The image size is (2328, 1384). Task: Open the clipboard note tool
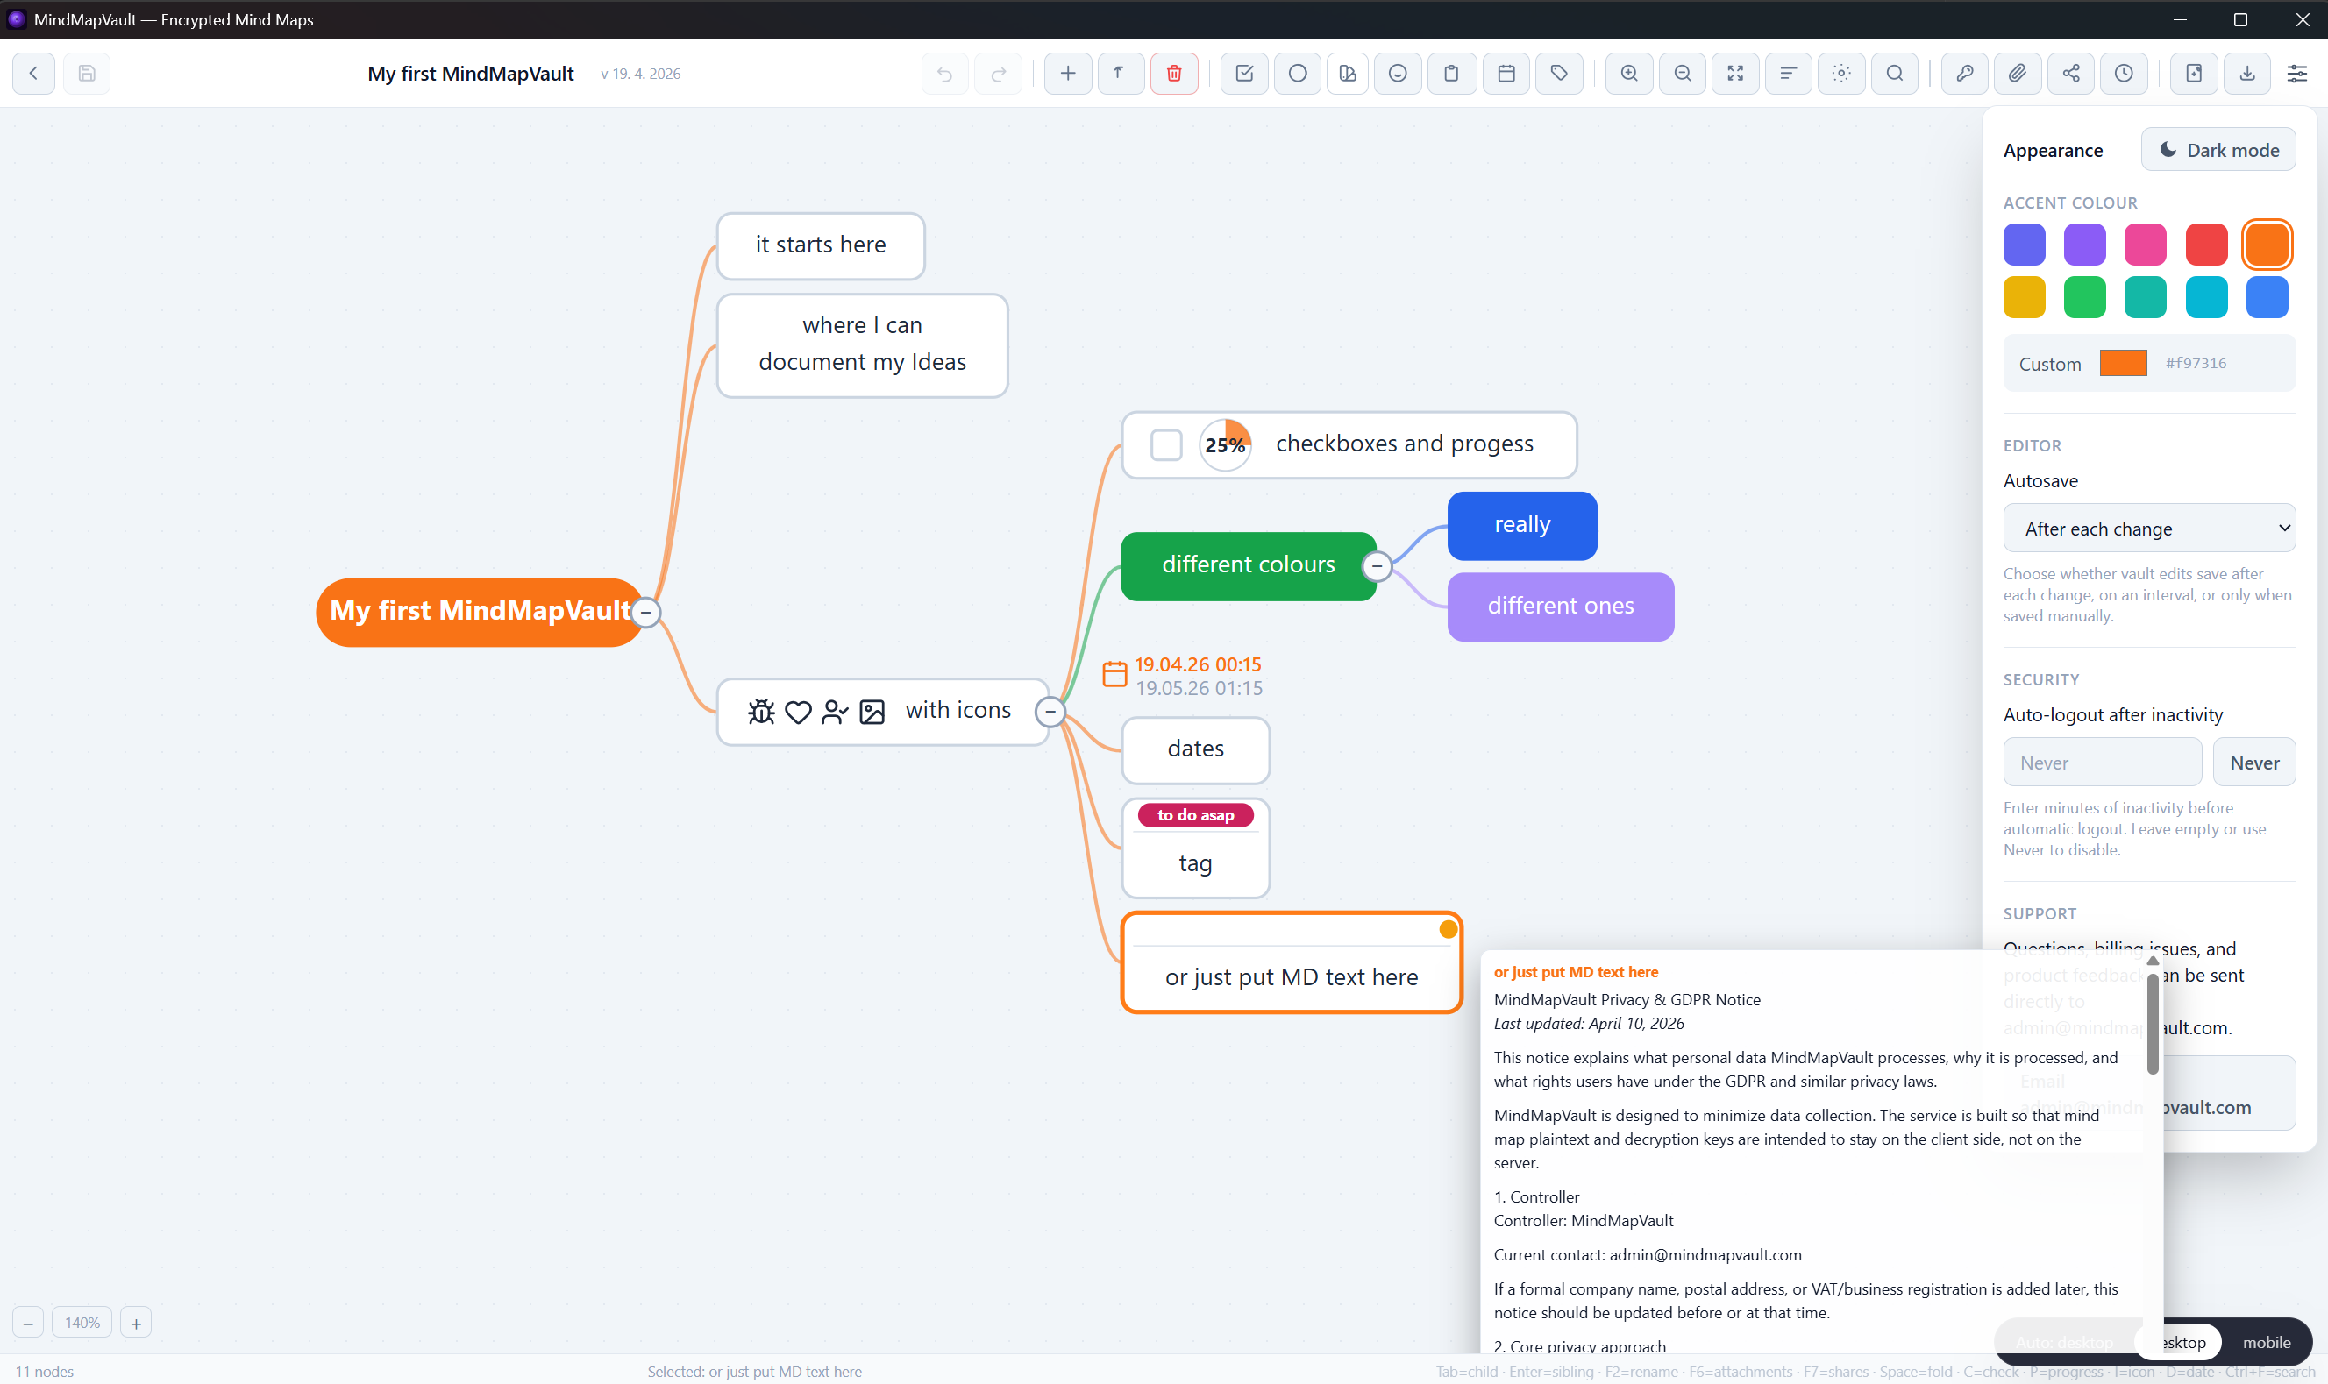click(x=1451, y=73)
